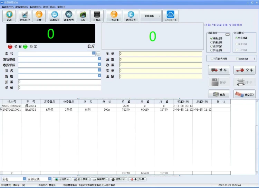Viewport: 259px width, 188px height.
Task: Open the 系统维护(S) menu
Action: (35, 7)
